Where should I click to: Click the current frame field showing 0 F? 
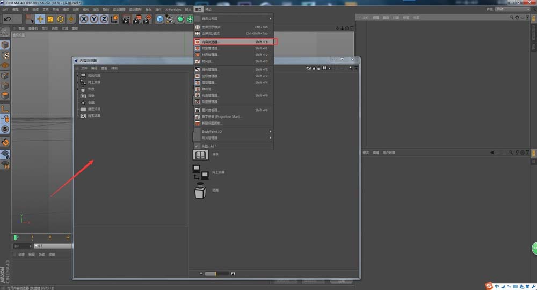click(x=23, y=246)
